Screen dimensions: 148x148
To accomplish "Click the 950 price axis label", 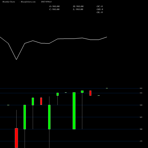I will (141, 105).
